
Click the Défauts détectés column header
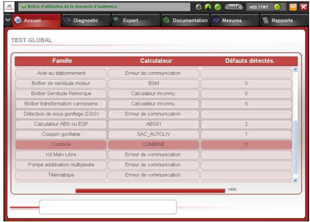[x=250, y=61]
